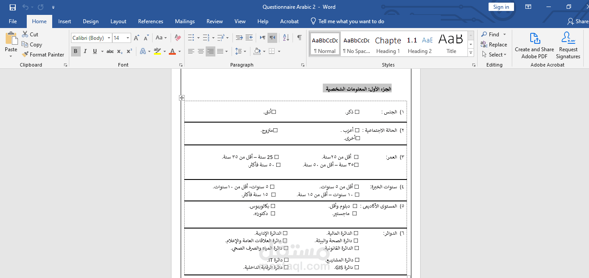Sort the selected content
The width and height of the screenshot is (589, 278).
point(287,38)
